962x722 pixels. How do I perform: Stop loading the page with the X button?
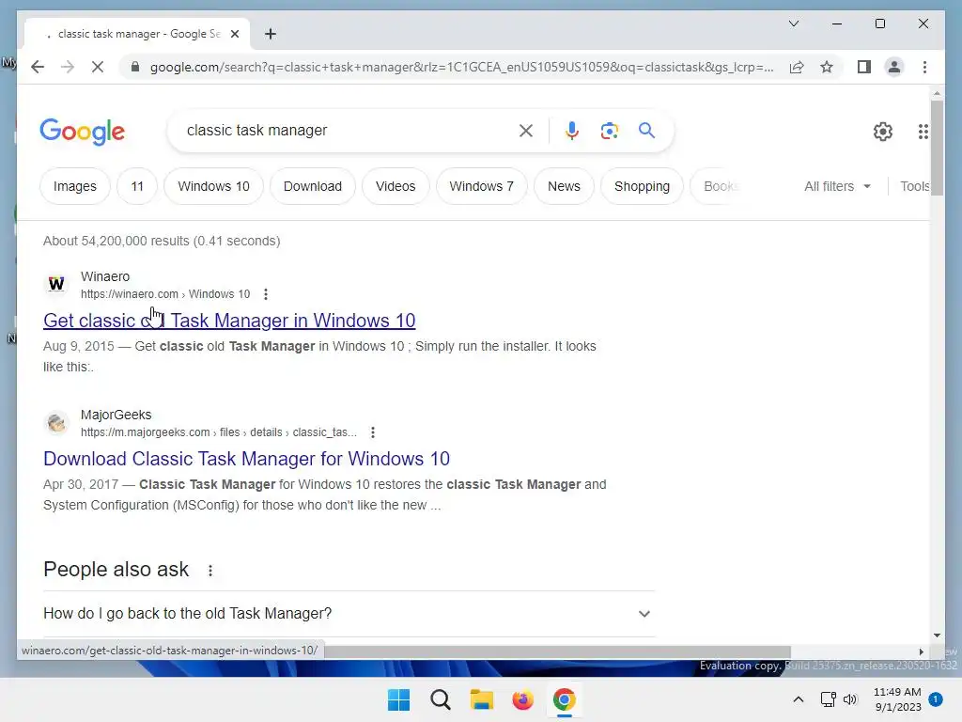click(98, 67)
